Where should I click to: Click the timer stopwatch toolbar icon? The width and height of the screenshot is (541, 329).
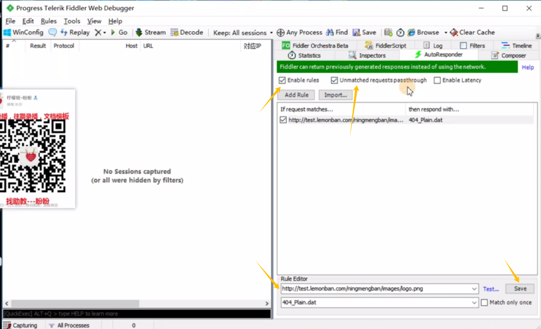pyautogui.click(x=400, y=33)
